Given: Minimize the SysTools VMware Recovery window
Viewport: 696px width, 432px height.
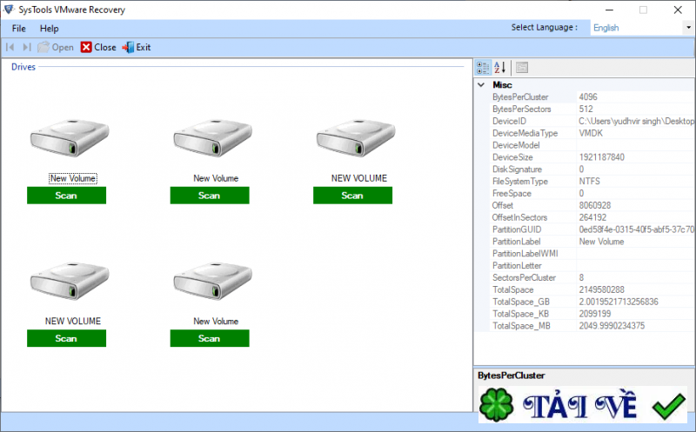Looking at the screenshot, I should [x=610, y=10].
